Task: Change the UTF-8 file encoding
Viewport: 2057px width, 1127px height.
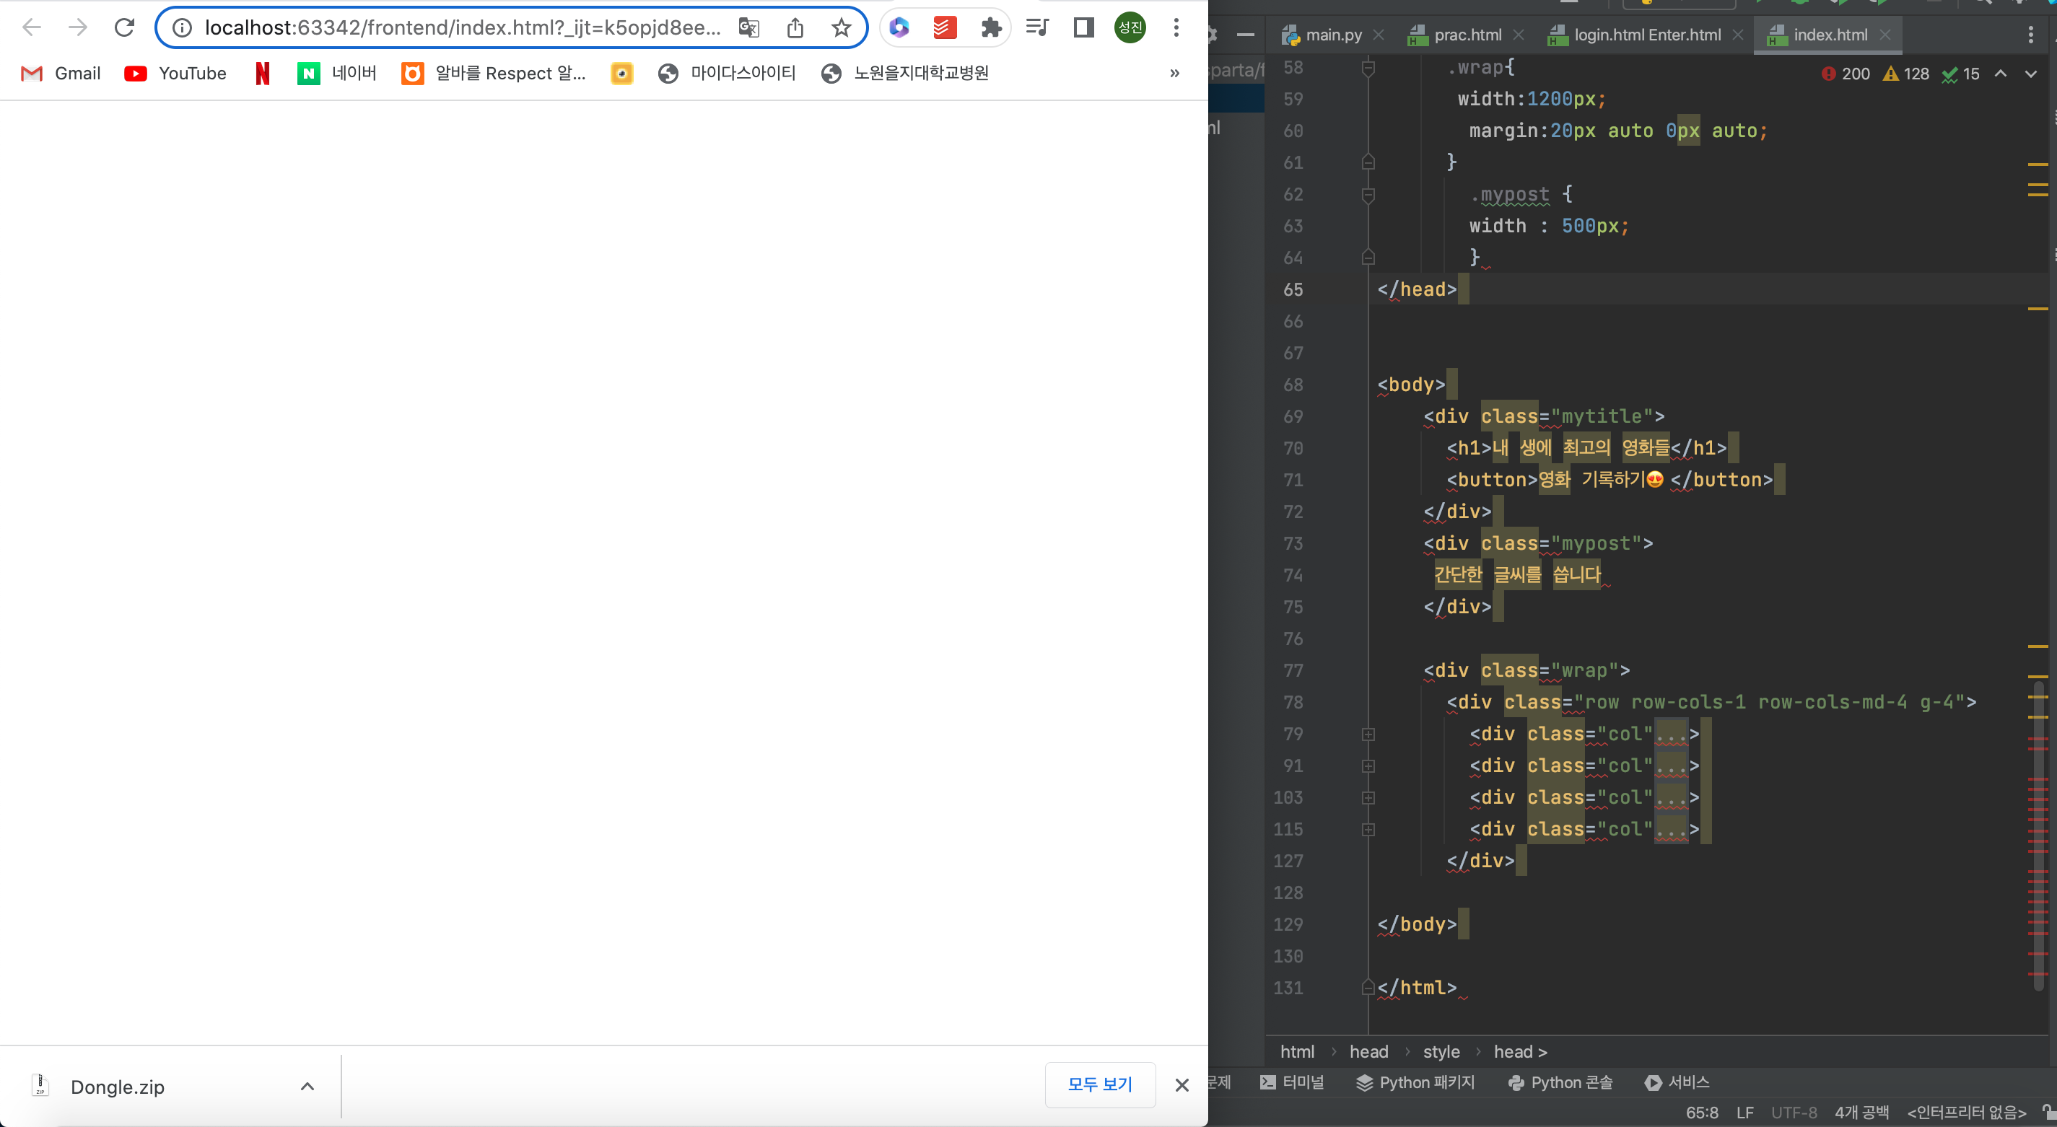Action: pos(1794,1113)
